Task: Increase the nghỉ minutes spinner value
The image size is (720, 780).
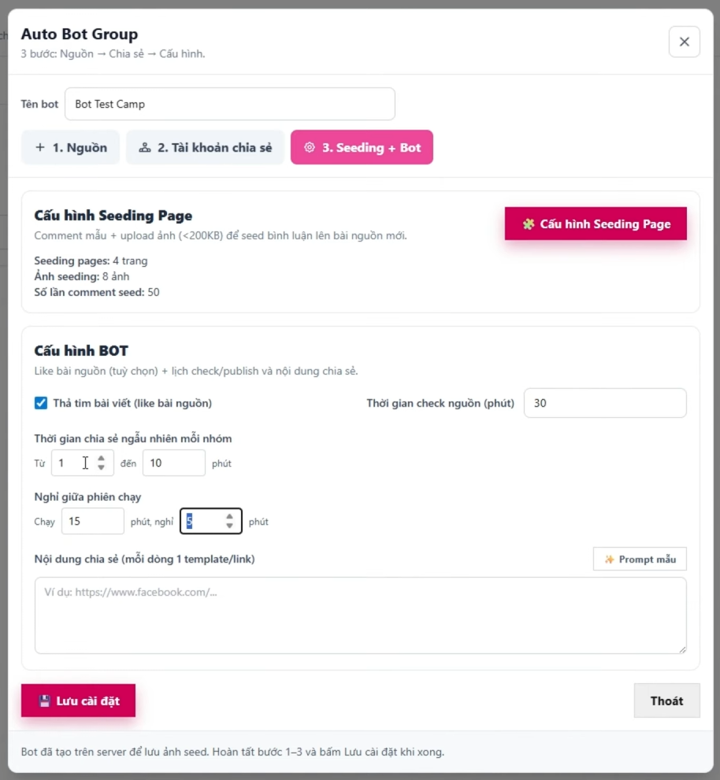Action: pyautogui.click(x=229, y=516)
